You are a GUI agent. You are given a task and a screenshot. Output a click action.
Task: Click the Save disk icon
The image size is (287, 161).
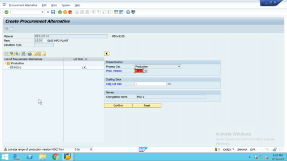pos(53,12)
